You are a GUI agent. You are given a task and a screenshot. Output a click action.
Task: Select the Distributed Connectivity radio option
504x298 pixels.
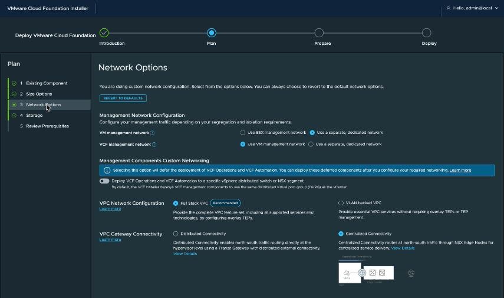176,234
